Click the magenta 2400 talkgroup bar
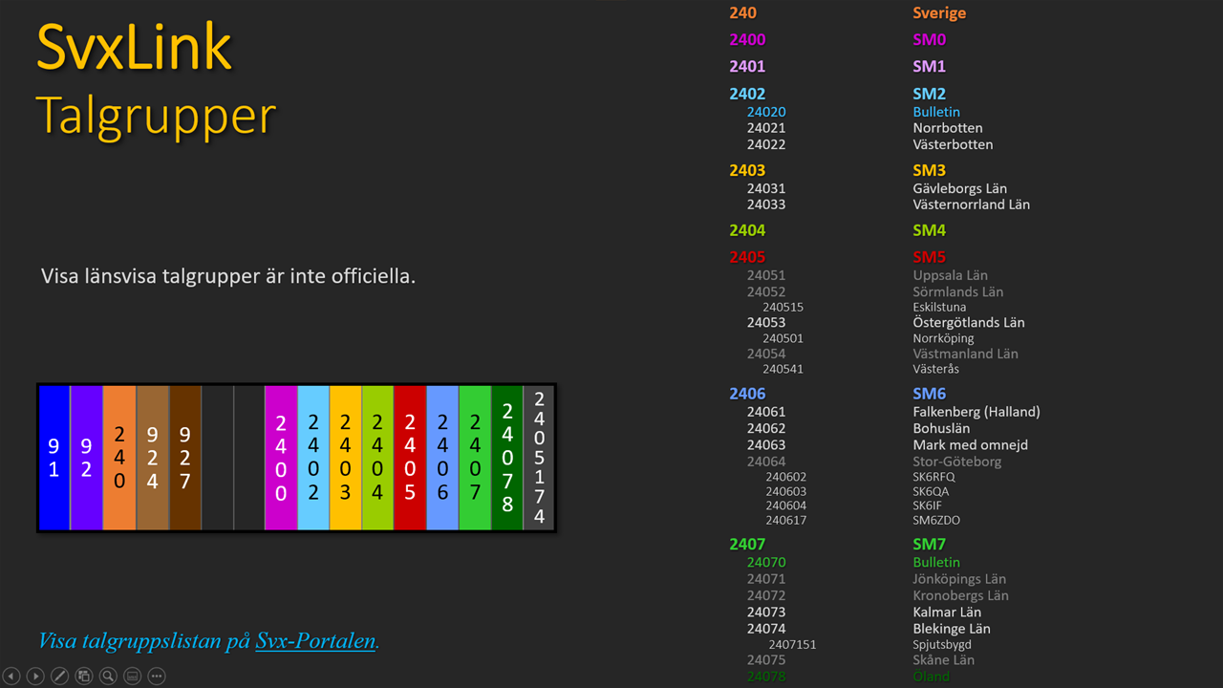The height and width of the screenshot is (688, 1223). [281, 458]
